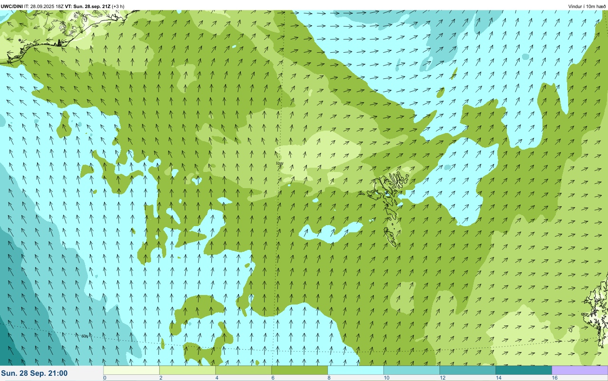Click the legend number '10'
This screenshot has width=608, height=381.
[x=386, y=378]
